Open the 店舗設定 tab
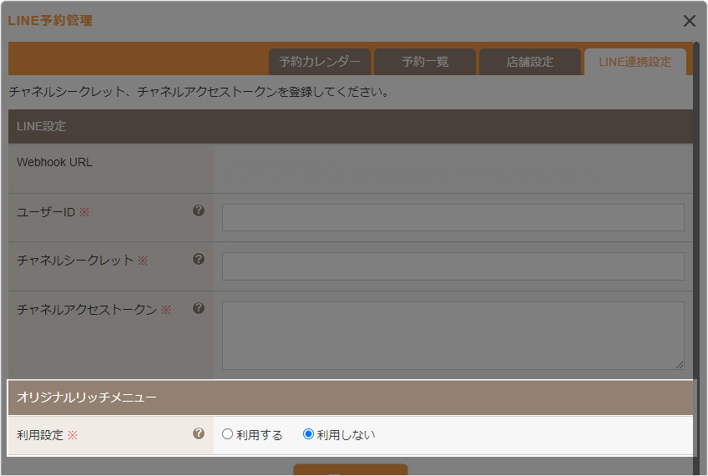708x476 pixels. (x=530, y=62)
